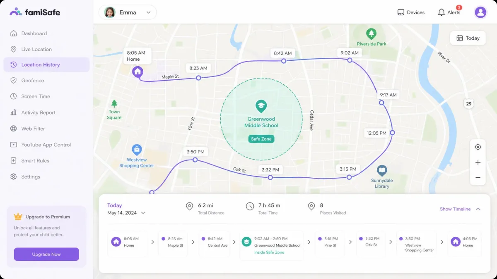Select the 4:05 PM Home timeline card

465,244
